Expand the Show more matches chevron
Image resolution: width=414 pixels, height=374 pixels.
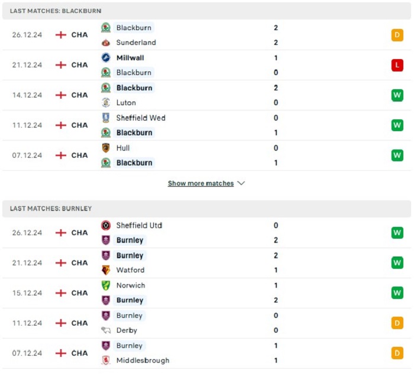241,183
